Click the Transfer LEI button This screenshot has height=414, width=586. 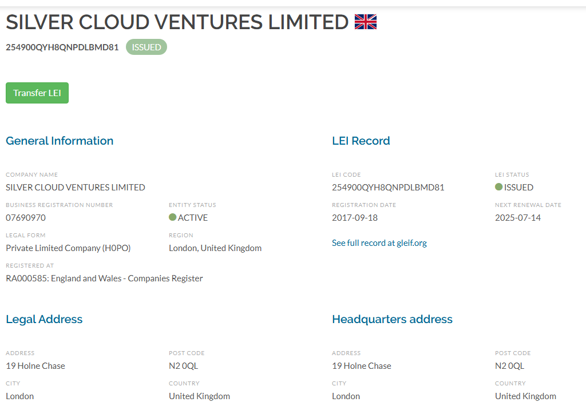point(37,93)
